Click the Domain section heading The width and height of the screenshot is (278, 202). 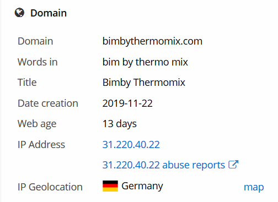[49, 13]
